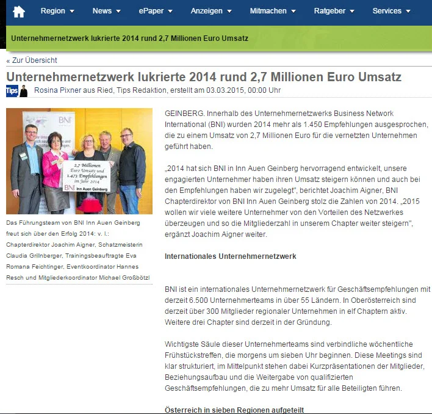This screenshot has height=414, width=432.
Task: Click paragraph beginning Wichtigste Säule
Action: (295, 366)
